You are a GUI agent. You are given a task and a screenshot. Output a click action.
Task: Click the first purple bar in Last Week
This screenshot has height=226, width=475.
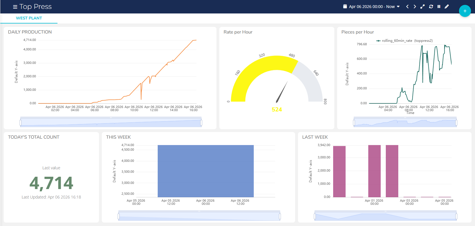pyautogui.click(x=339, y=171)
